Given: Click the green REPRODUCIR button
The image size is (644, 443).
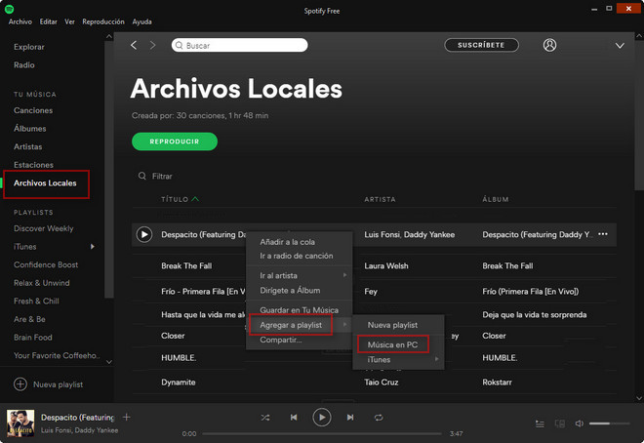Looking at the screenshot, I should tap(175, 141).
